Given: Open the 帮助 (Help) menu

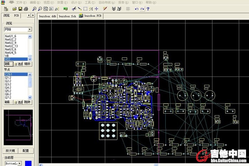Looking at the screenshot, I should (x=151, y=2).
